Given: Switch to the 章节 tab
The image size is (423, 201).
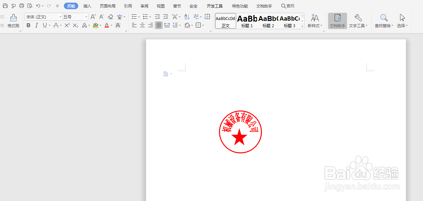Looking at the screenshot, I should 177,6.
